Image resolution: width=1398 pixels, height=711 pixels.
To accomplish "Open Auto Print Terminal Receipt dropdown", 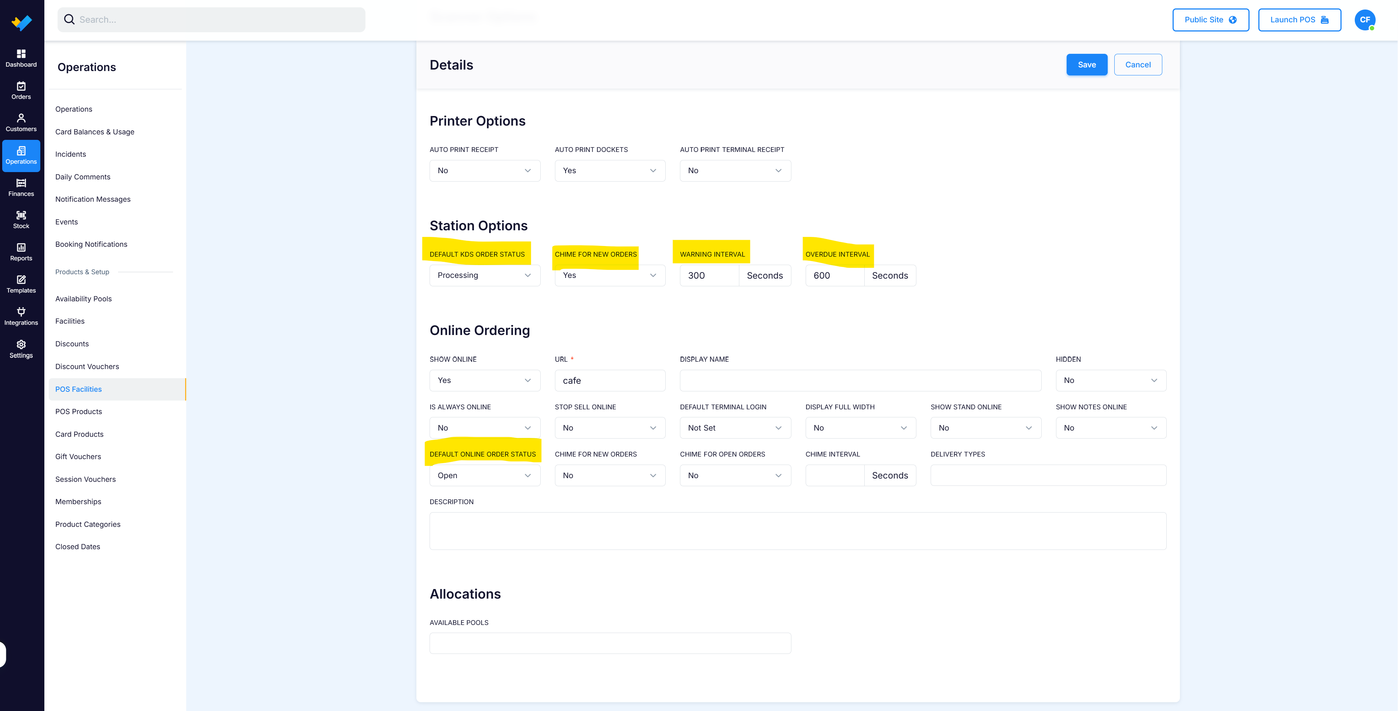I will pos(735,171).
